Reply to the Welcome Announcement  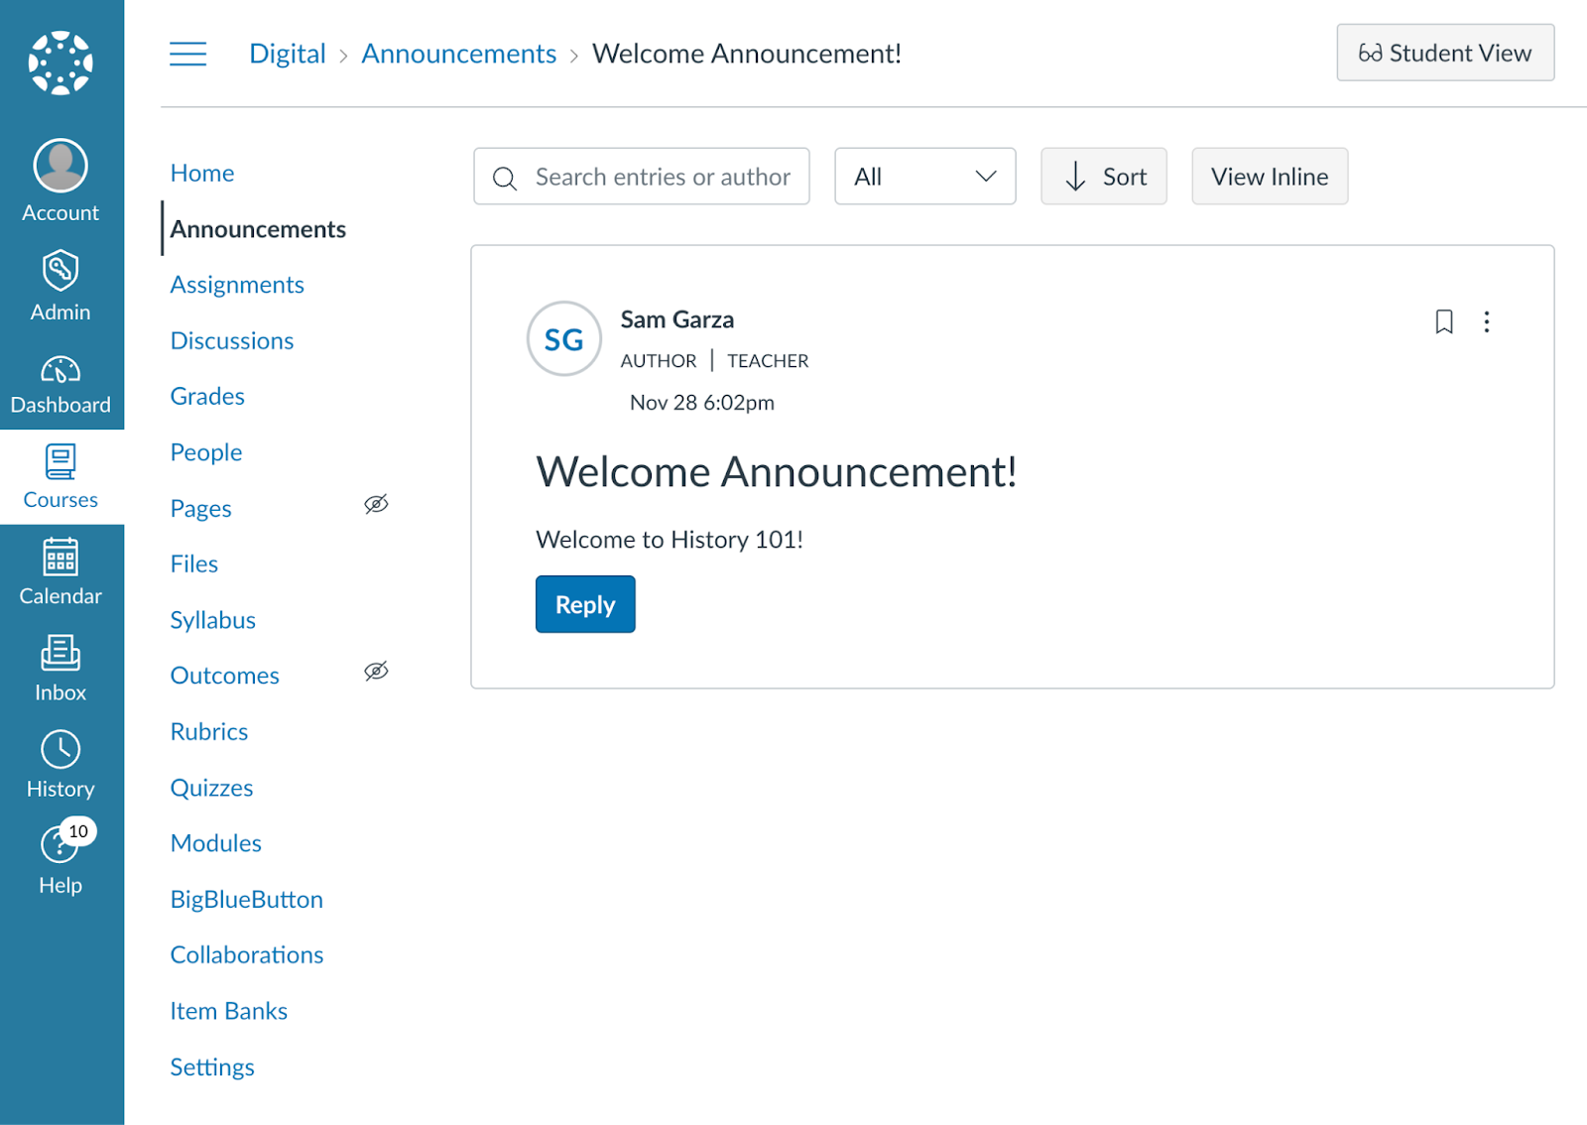pos(584,603)
